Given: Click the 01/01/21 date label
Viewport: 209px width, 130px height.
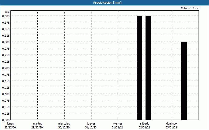Looking at the screenshot, I should 118,127.
